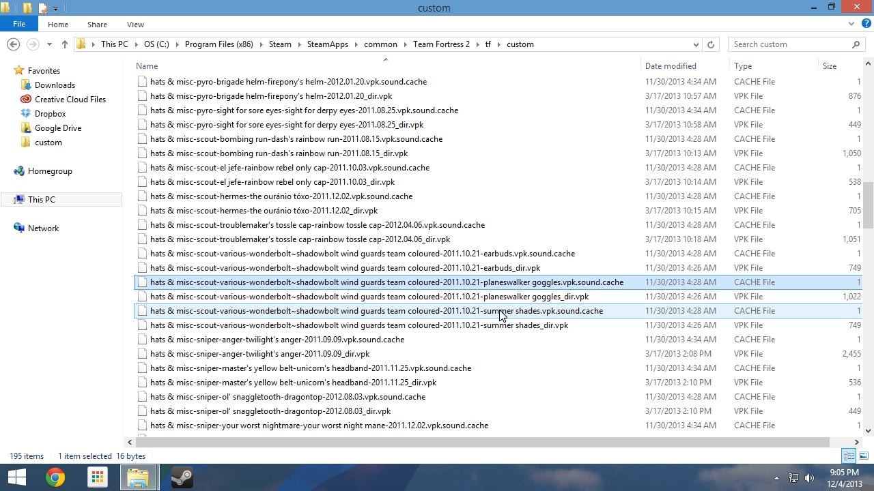This screenshot has height=491, width=874.
Task: Navigate to Program Files (x86) breadcrumb
Action: (x=218, y=44)
